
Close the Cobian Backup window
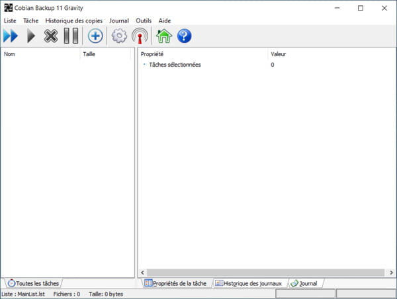384,8
